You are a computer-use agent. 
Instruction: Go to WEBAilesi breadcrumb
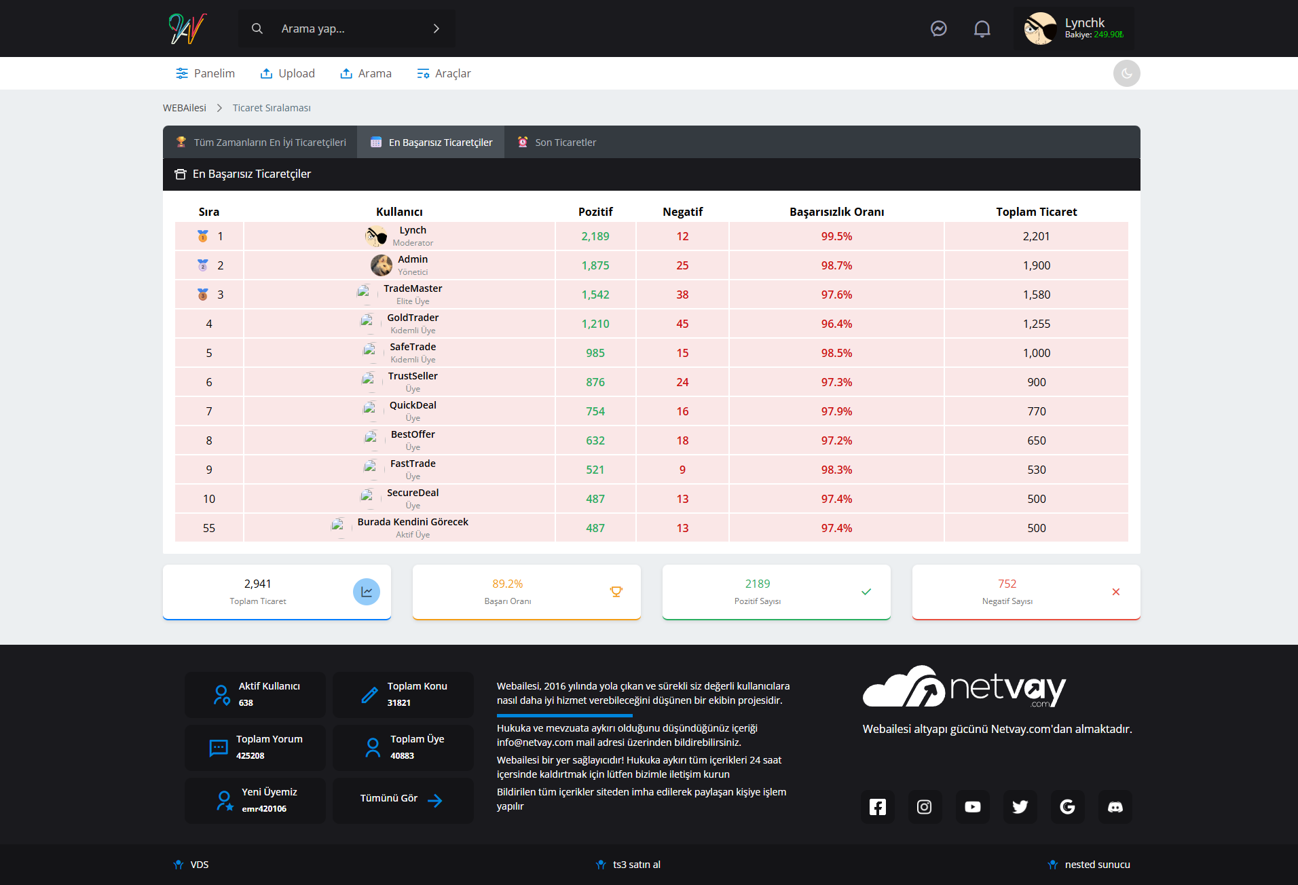click(x=185, y=108)
